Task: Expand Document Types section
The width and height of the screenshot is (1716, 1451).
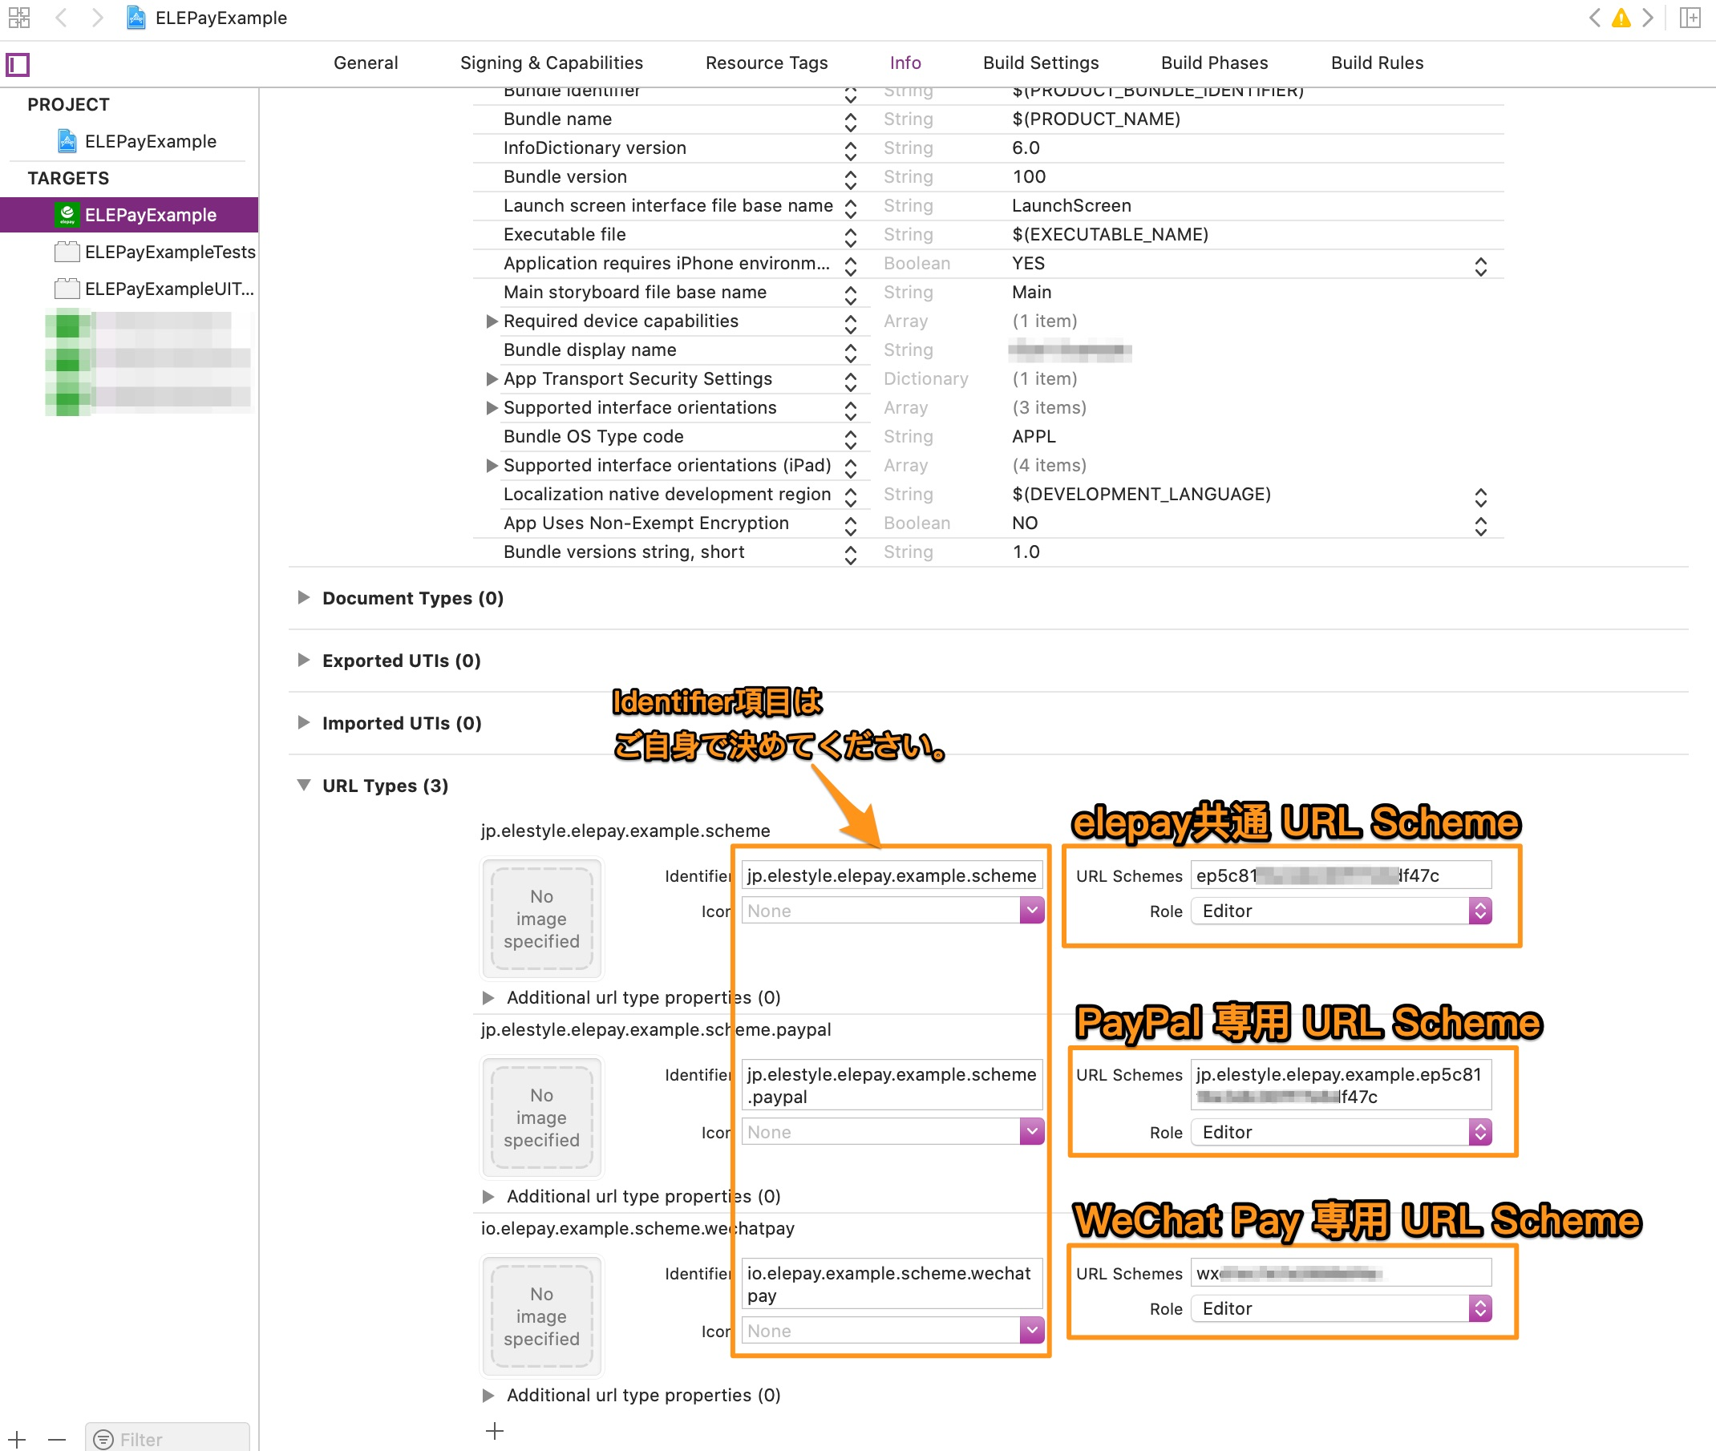Action: 304,598
